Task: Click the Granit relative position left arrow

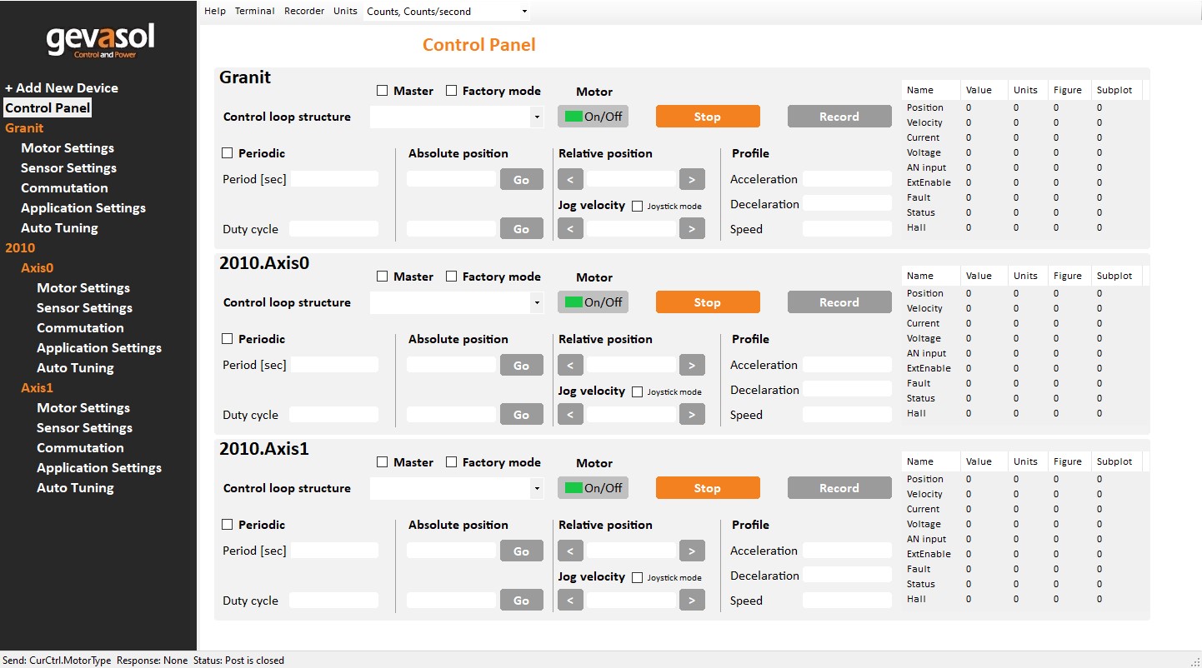Action: pos(570,179)
